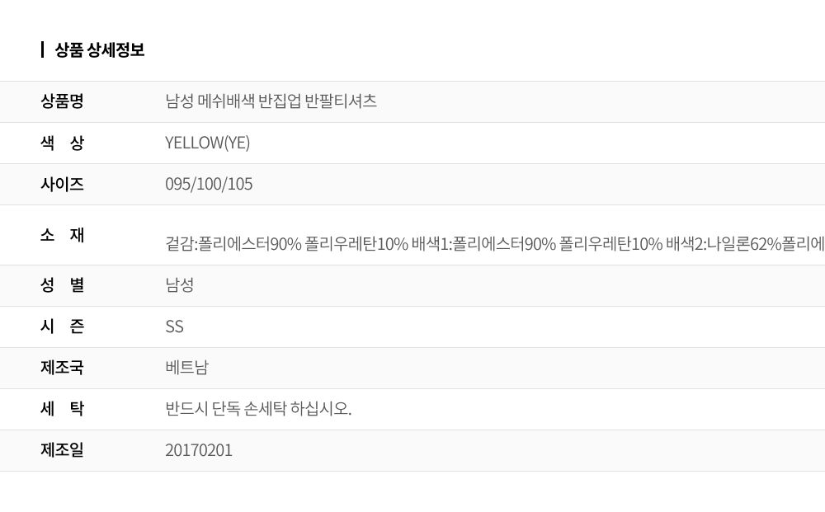This screenshot has height=512, width=825.
Task: Click washing instruction 반드시 단독 손세탁 하십시오.
Action: tap(258, 408)
